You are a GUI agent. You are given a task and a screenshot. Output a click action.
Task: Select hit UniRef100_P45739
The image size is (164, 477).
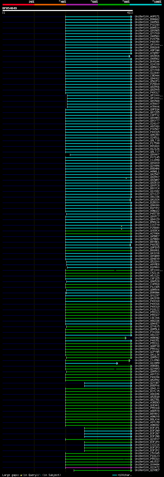pyautogui.click(x=147, y=214)
